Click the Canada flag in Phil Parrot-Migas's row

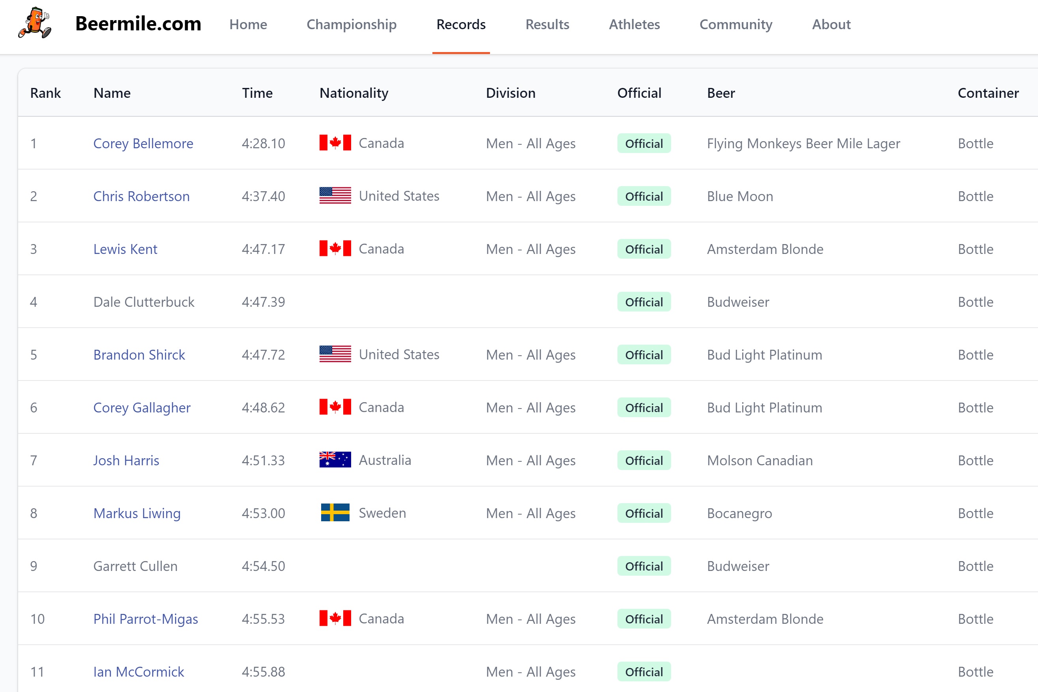click(x=335, y=618)
